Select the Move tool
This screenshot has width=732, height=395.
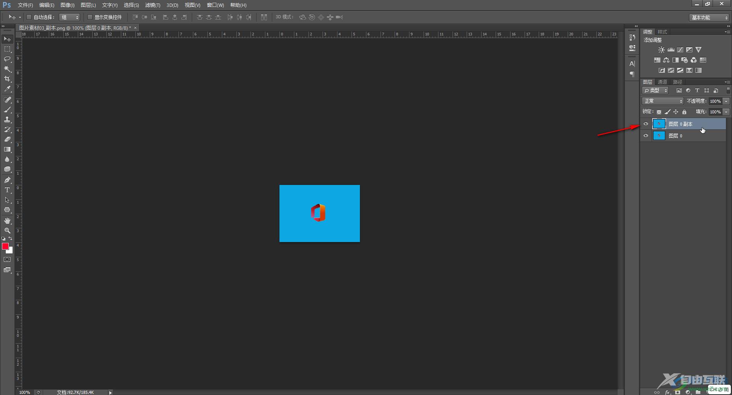point(7,39)
